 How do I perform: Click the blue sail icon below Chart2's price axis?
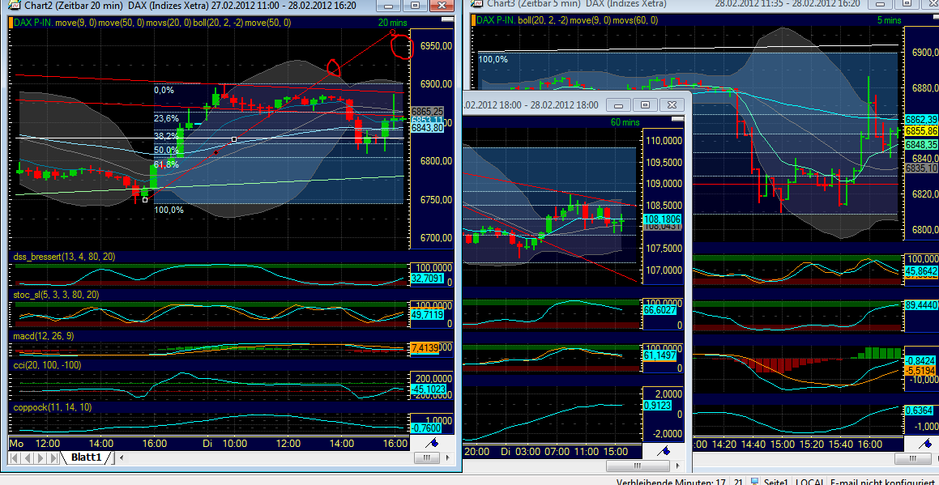[432, 443]
